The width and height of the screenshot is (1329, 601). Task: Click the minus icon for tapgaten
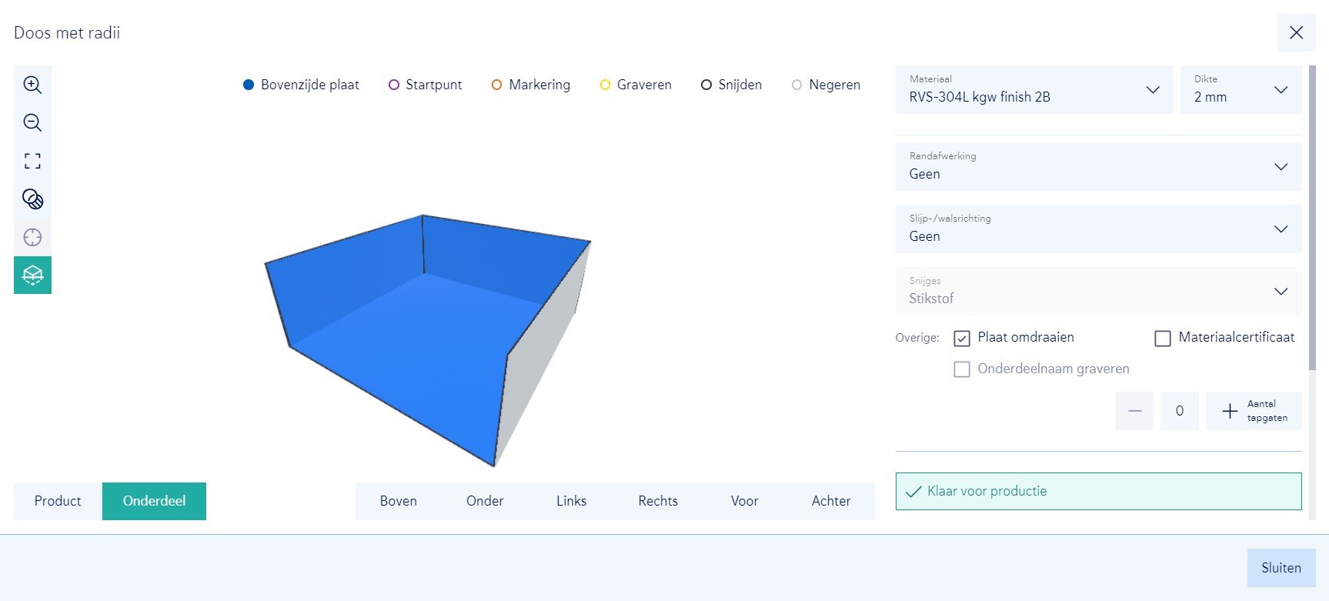(x=1134, y=411)
